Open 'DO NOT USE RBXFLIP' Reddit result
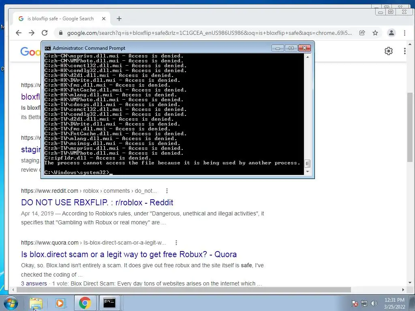 97,202
